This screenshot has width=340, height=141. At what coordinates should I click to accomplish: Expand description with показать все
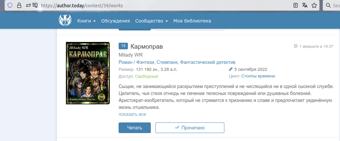[x=132, y=114]
